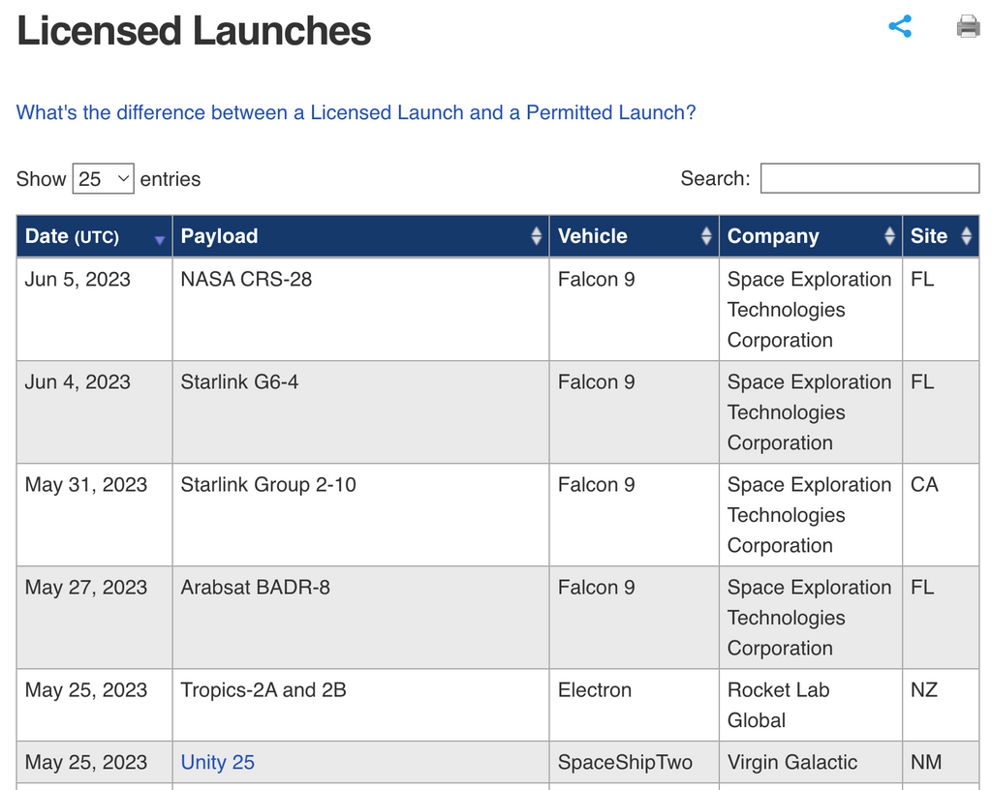Select the Starlink Group 2-10 payload cell
This screenshot has width=992, height=790.
tap(360, 515)
